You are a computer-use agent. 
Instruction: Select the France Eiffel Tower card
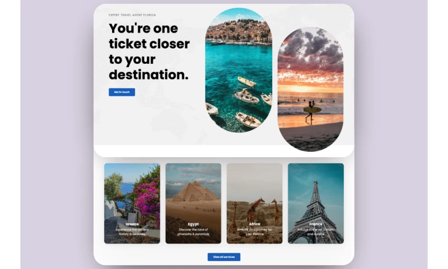pos(316,203)
